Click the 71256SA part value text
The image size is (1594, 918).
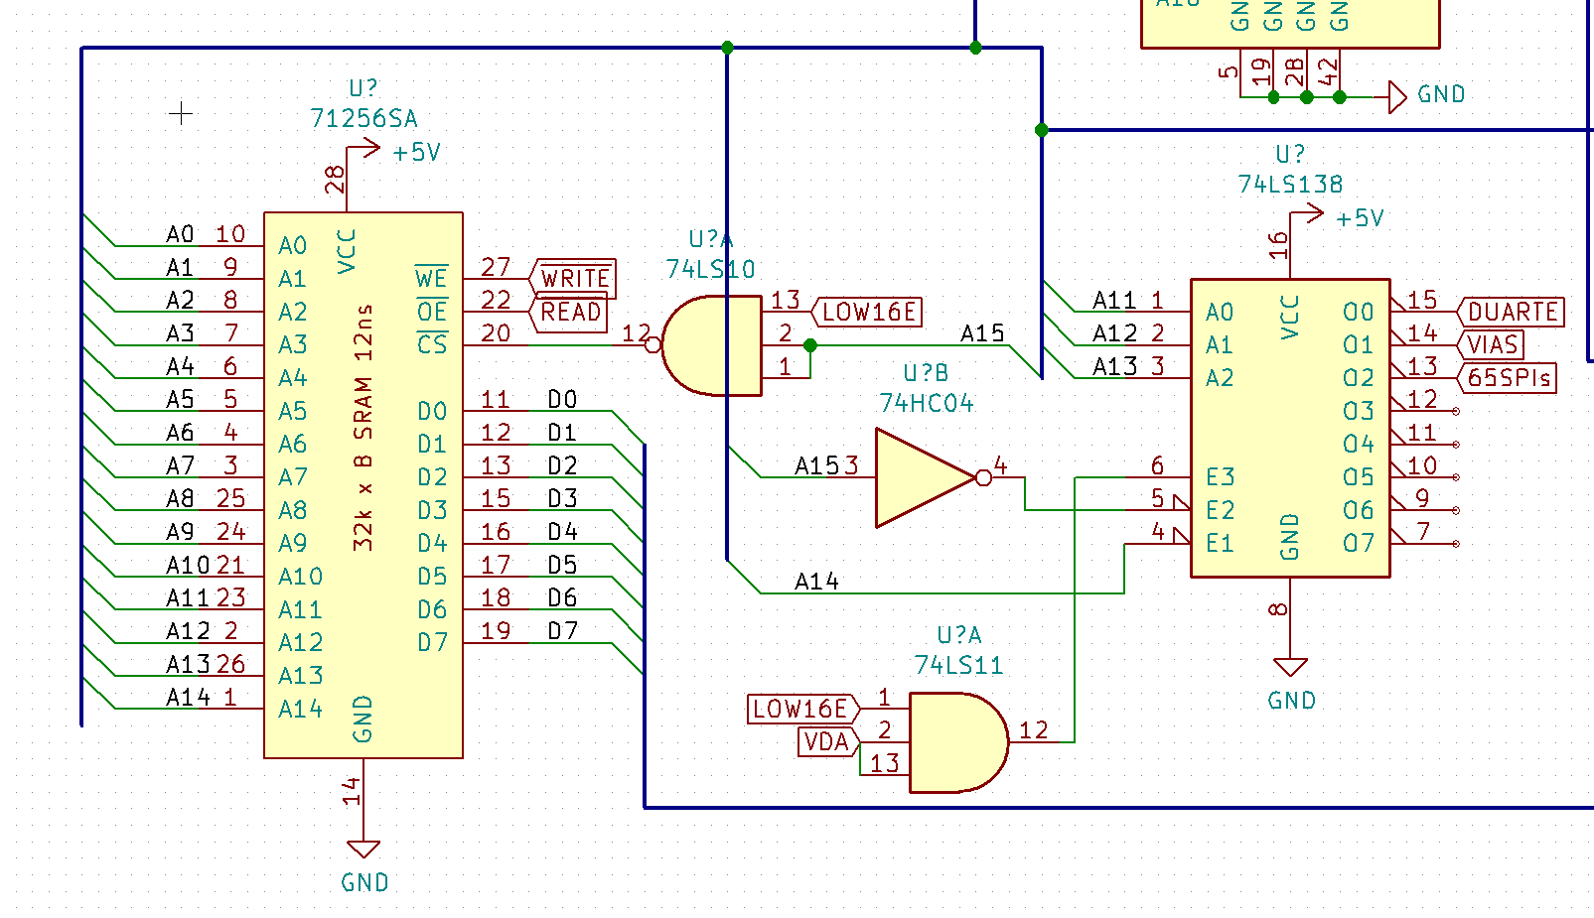click(363, 119)
